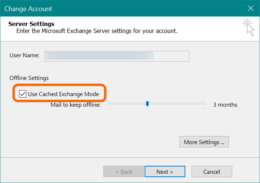Uncheck the Use Cached Exchange Mode checkbox
This screenshot has height=183, width=260.
(x=23, y=94)
